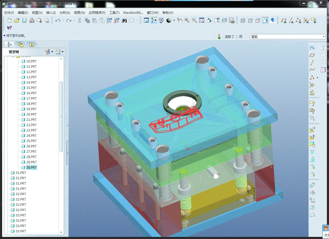This screenshot has width=329, height=239.
Task: Open the View menu
Action: pyautogui.click(x=37, y=12)
